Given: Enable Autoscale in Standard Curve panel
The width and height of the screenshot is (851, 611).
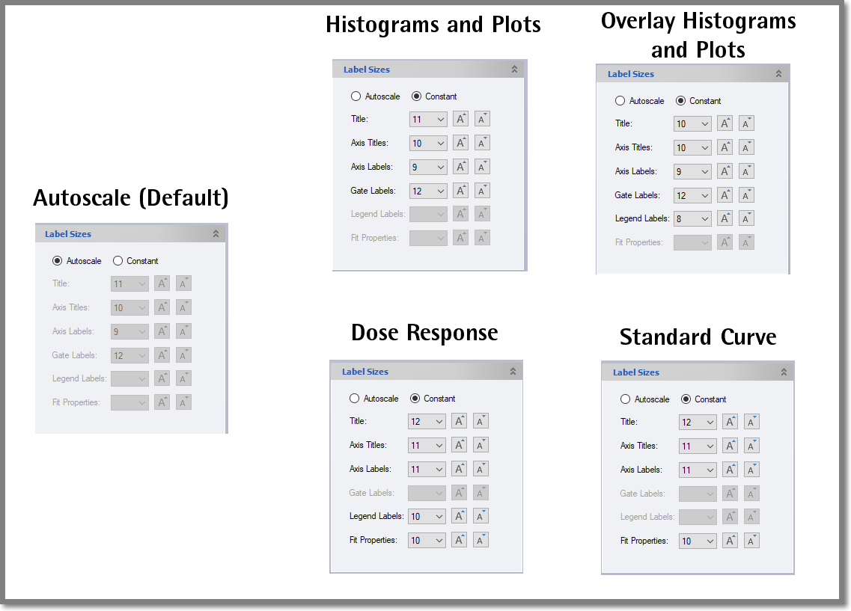Looking at the screenshot, I should pos(625,399).
